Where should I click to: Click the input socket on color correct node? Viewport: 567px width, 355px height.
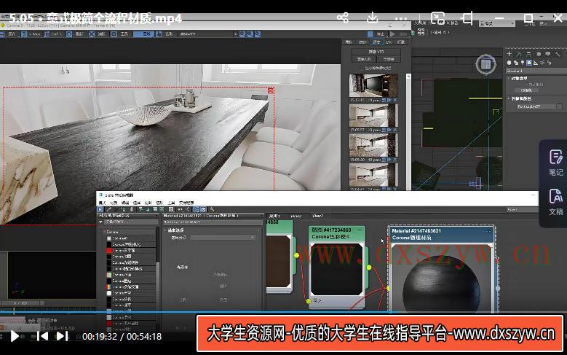coord(309,300)
